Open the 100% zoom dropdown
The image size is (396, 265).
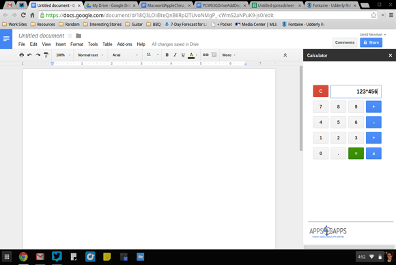(63, 55)
